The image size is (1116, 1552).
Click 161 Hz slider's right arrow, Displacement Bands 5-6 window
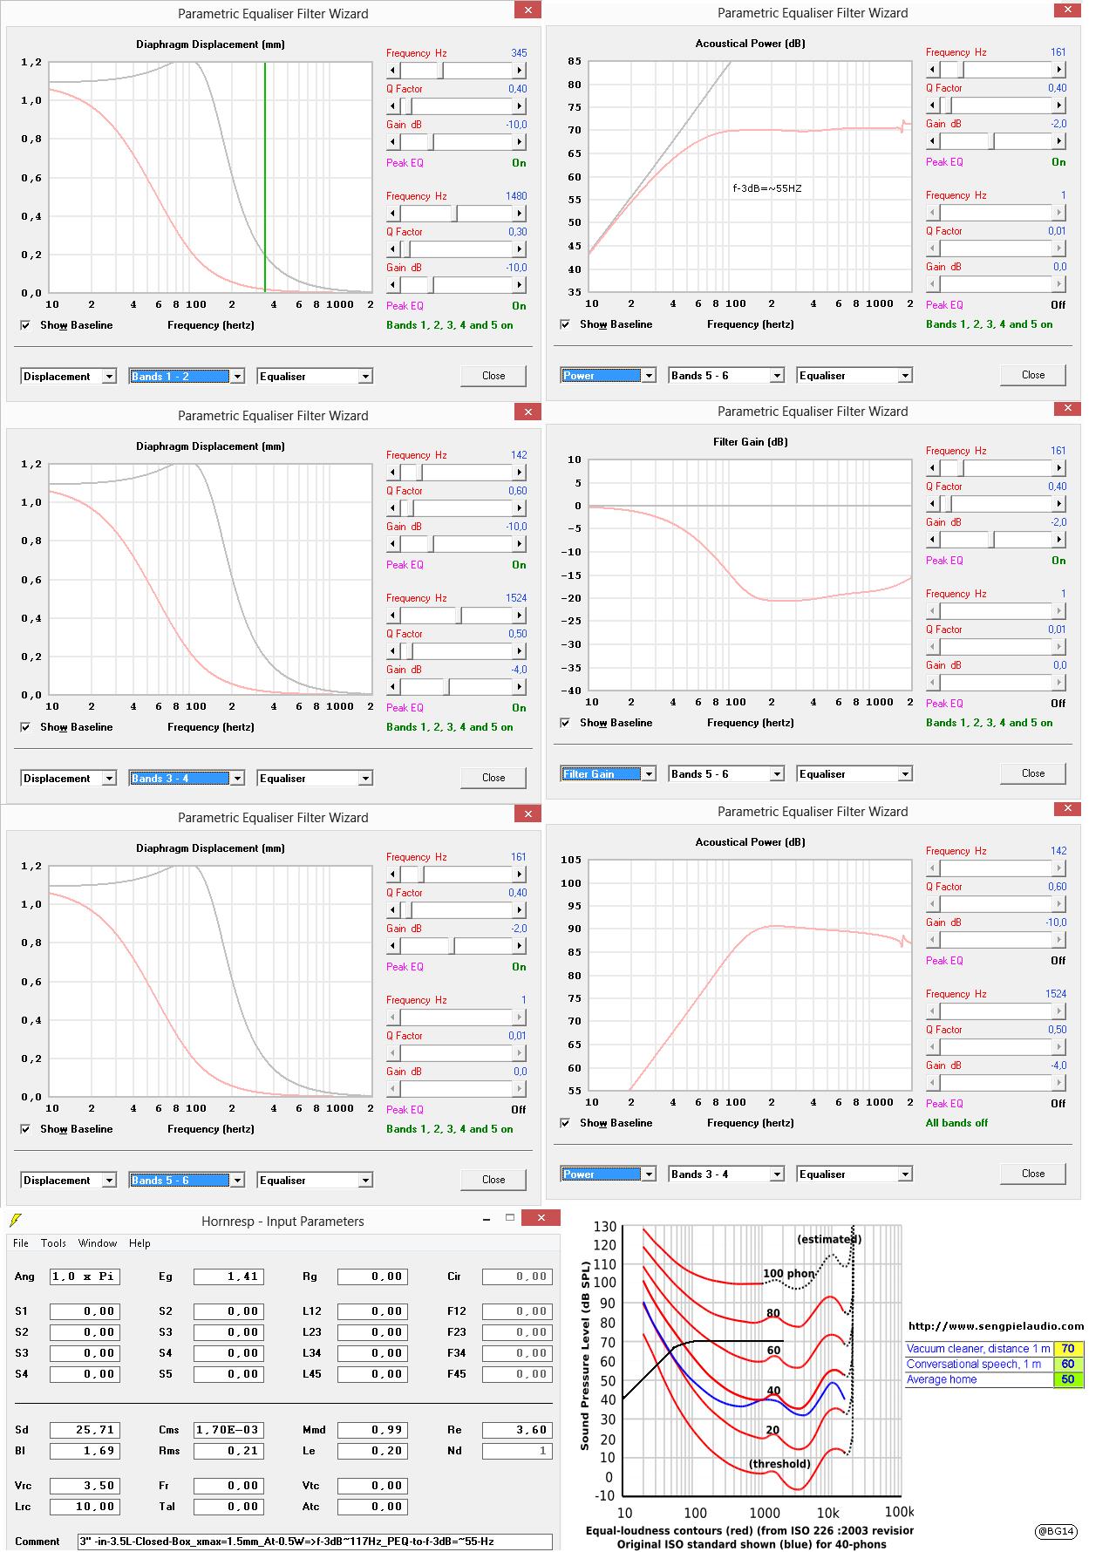point(520,875)
